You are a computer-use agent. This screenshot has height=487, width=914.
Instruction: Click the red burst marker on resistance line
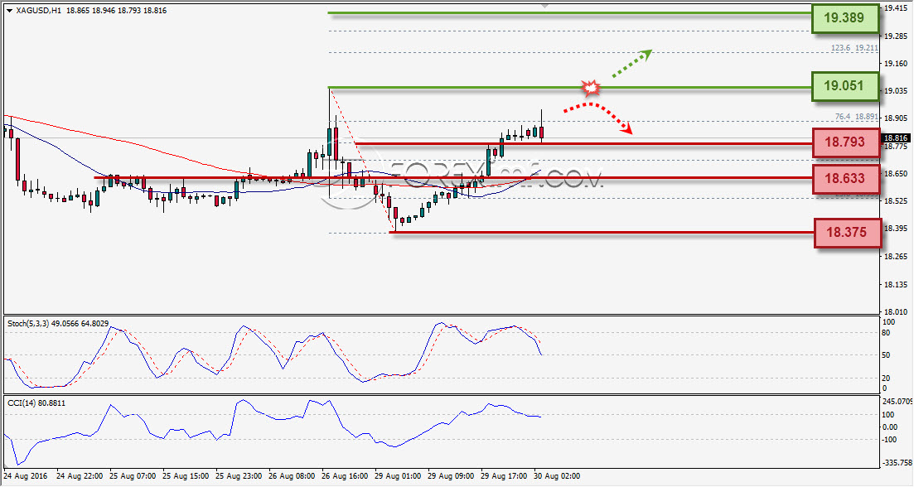click(x=591, y=88)
